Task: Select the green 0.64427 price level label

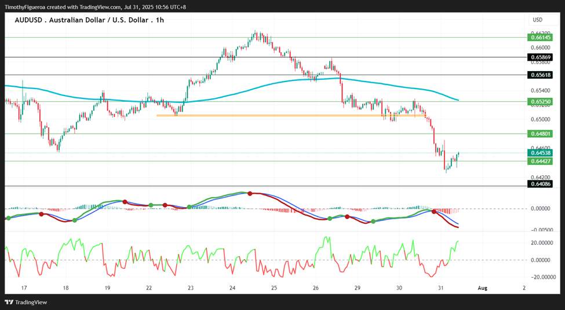Action: click(x=540, y=161)
